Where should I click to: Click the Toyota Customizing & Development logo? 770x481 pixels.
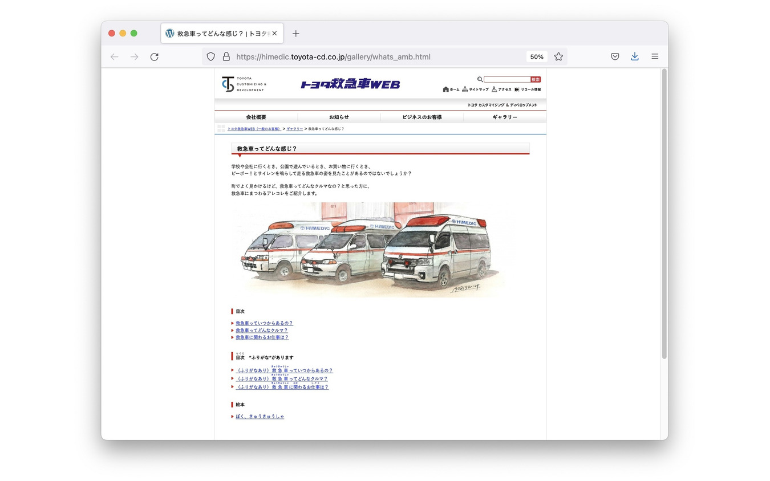click(244, 84)
